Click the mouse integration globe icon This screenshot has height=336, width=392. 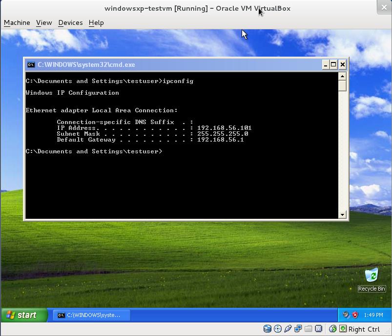click(332, 329)
